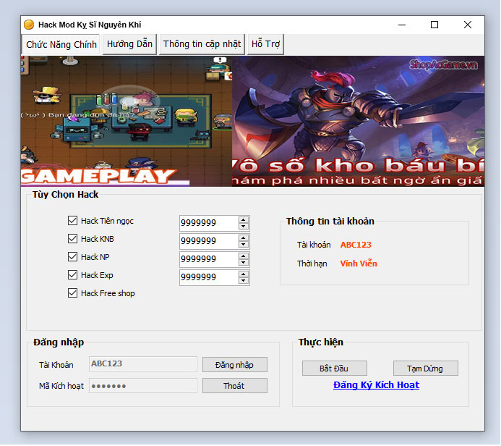Open the Hướng Dẫn tab
The width and height of the screenshot is (501, 446).
coord(129,44)
